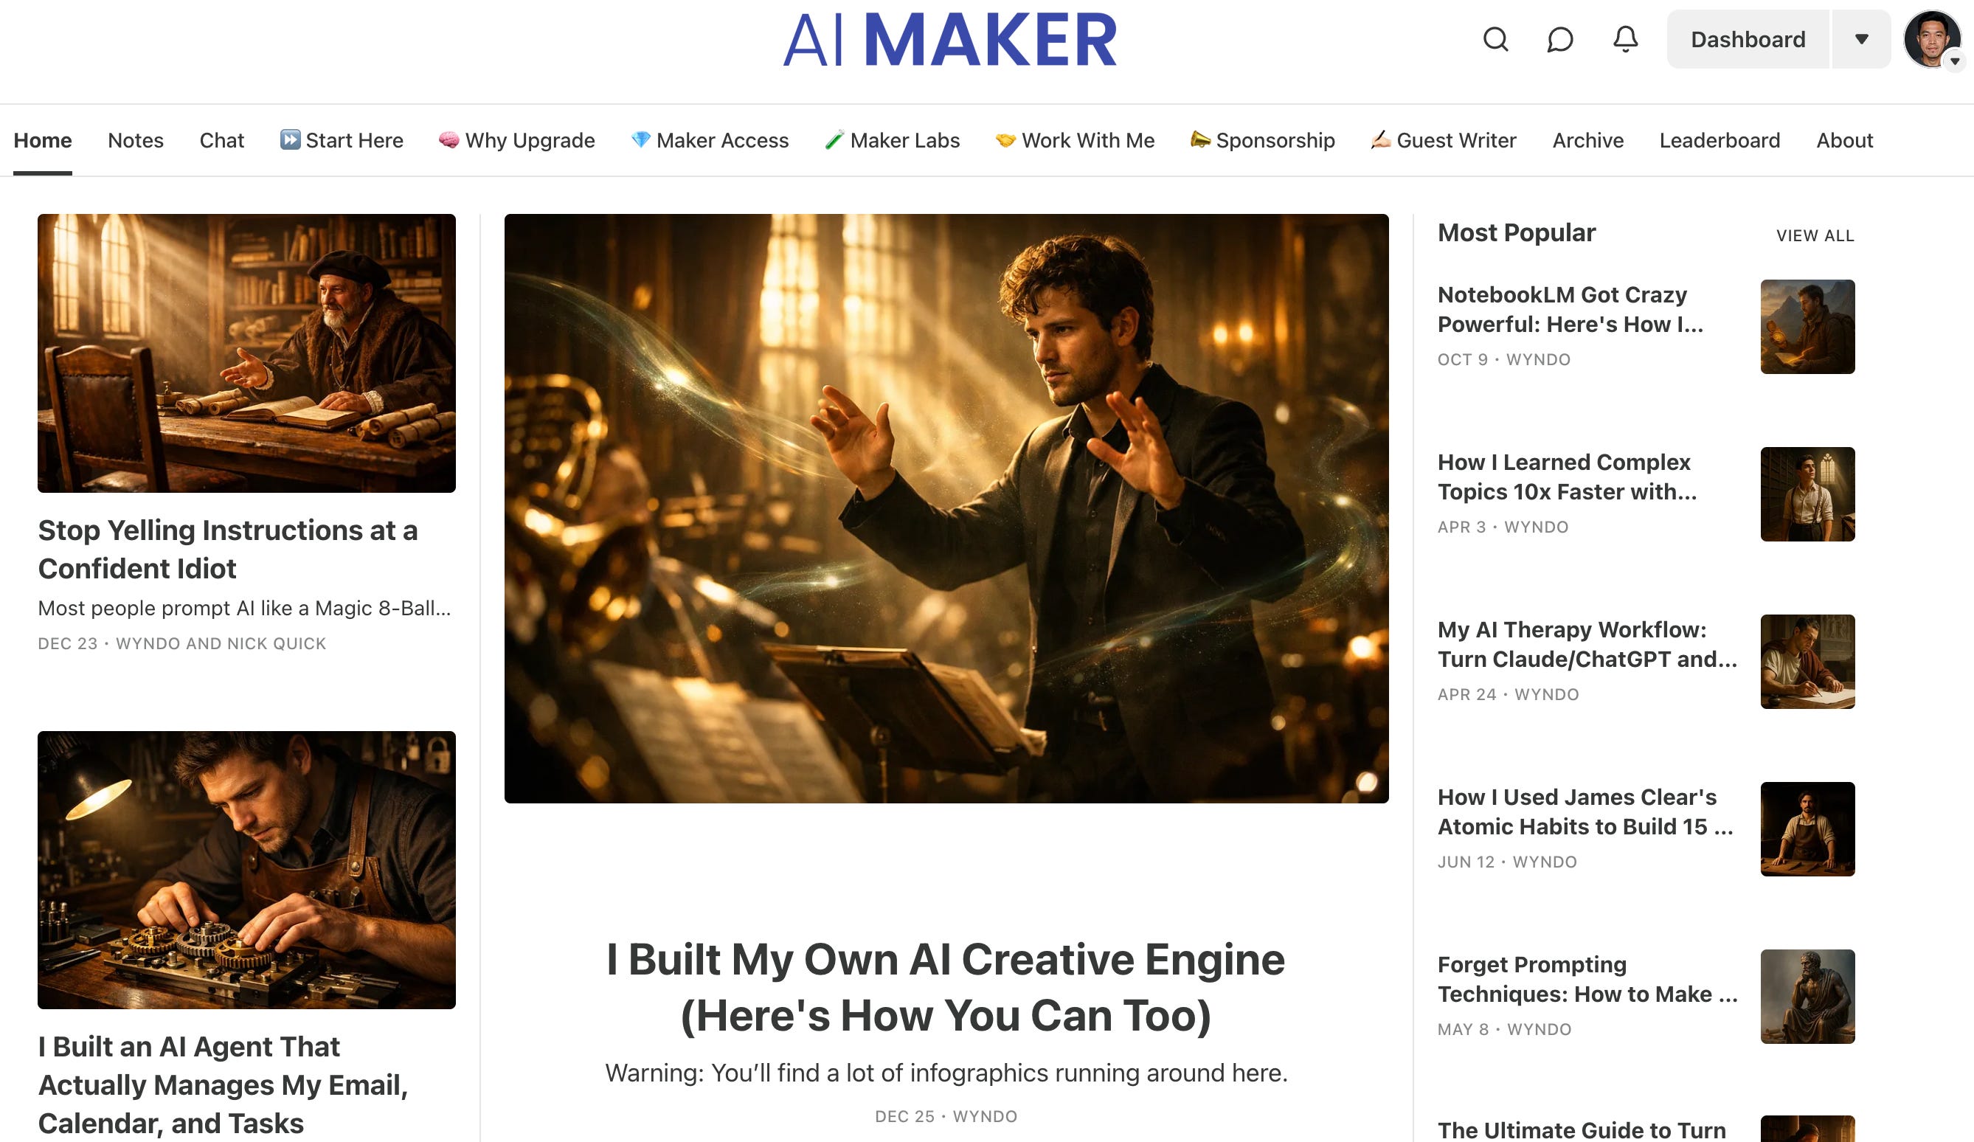Image resolution: width=1974 pixels, height=1142 pixels.
Task: Click the My AI Therapy Workflow thumbnail
Action: [1807, 662]
